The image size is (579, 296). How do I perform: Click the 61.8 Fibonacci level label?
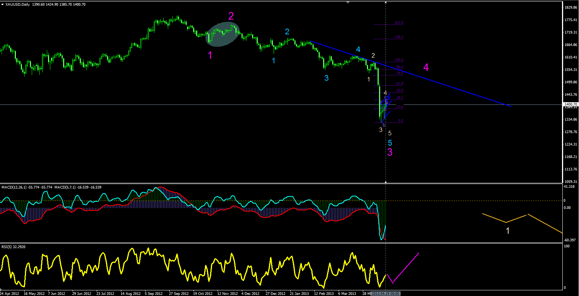[399, 83]
